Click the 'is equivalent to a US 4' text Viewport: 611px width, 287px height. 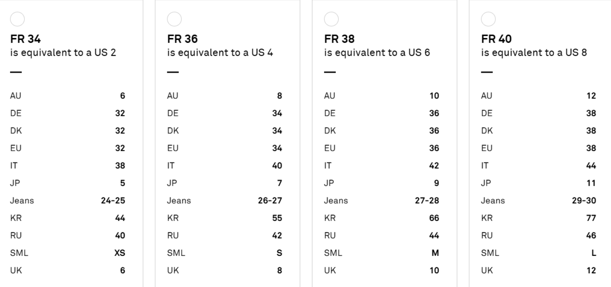[220, 53]
